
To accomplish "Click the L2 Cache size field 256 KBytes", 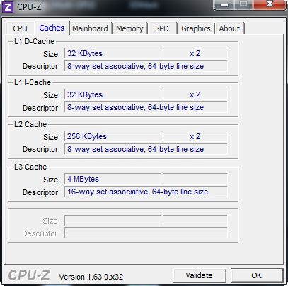I will (x=113, y=136).
